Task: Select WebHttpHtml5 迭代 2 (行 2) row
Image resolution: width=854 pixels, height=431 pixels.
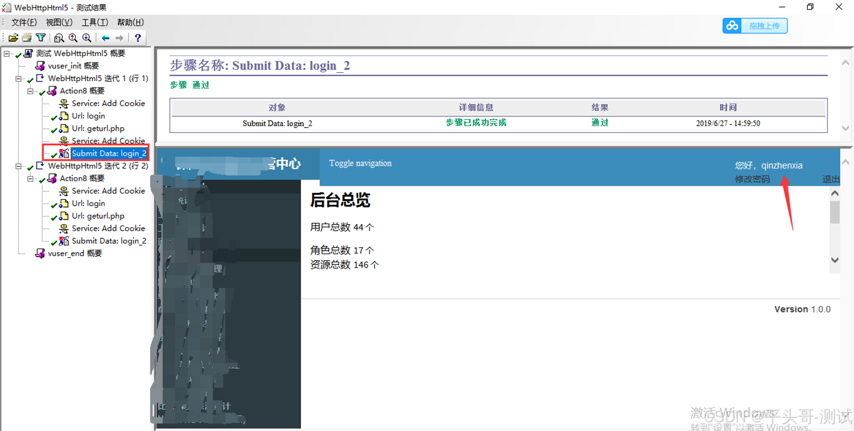Action: click(x=98, y=166)
